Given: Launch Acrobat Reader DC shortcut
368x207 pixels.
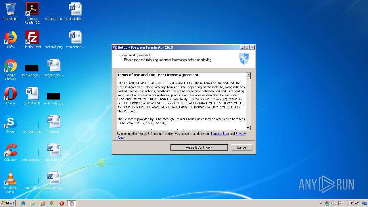Looking at the screenshot, I should pos(32,13).
